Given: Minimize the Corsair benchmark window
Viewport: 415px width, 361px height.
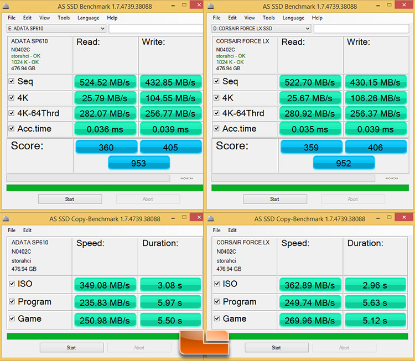Looking at the screenshot, I should click(378, 6).
